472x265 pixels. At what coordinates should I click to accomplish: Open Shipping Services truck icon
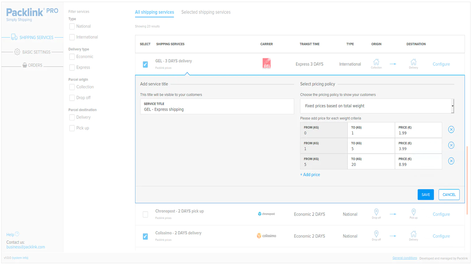pyautogui.click(x=14, y=37)
